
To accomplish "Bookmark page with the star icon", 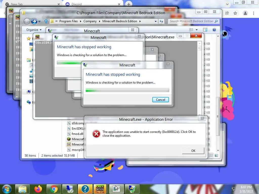I will pyautogui.click(x=235, y=13).
